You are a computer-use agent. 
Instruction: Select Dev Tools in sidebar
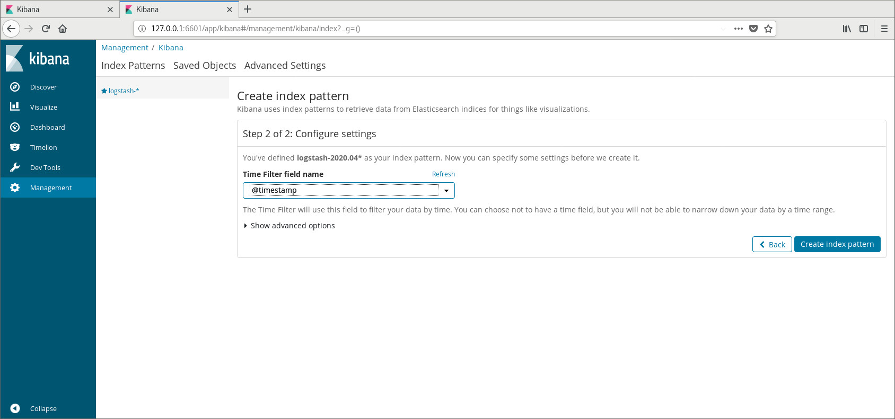coord(45,168)
